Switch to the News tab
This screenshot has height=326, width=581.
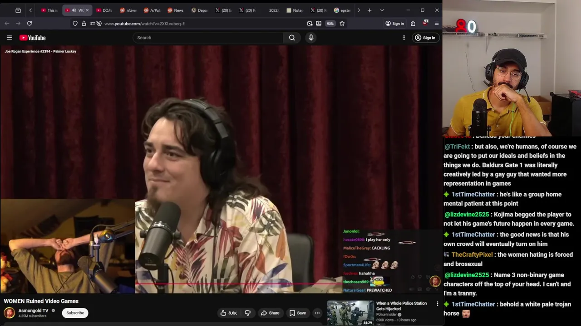click(x=175, y=10)
